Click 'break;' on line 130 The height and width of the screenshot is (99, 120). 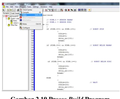tap(61, 41)
